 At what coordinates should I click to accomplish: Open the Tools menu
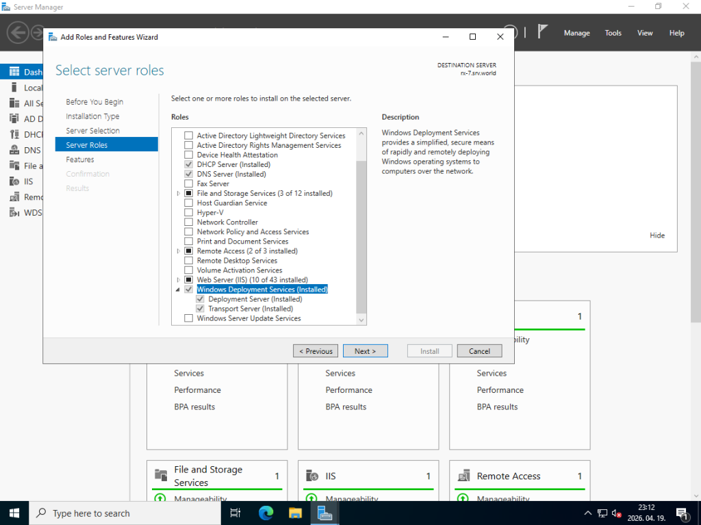coord(613,33)
